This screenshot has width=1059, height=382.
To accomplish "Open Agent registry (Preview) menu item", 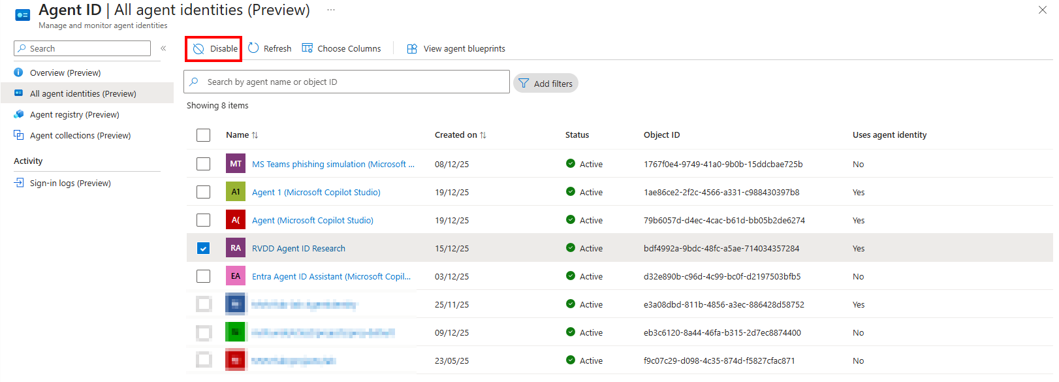I will pyautogui.click(x=74, y=115).
